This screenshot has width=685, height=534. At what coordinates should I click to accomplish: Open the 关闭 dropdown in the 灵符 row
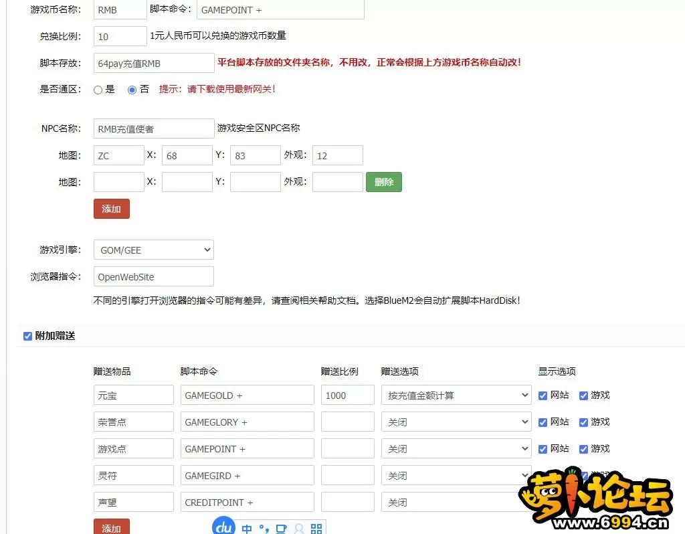[x=456, y=475]
